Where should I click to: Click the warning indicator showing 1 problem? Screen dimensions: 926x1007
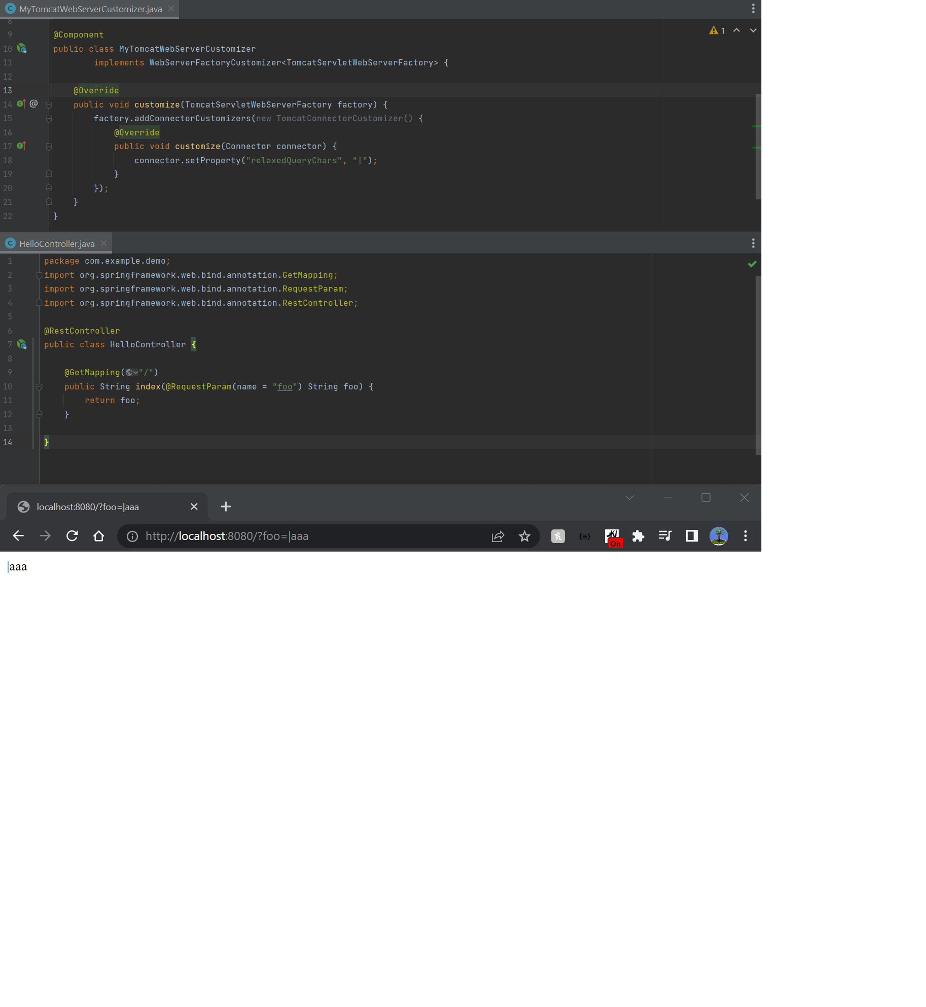click(717, 30)
